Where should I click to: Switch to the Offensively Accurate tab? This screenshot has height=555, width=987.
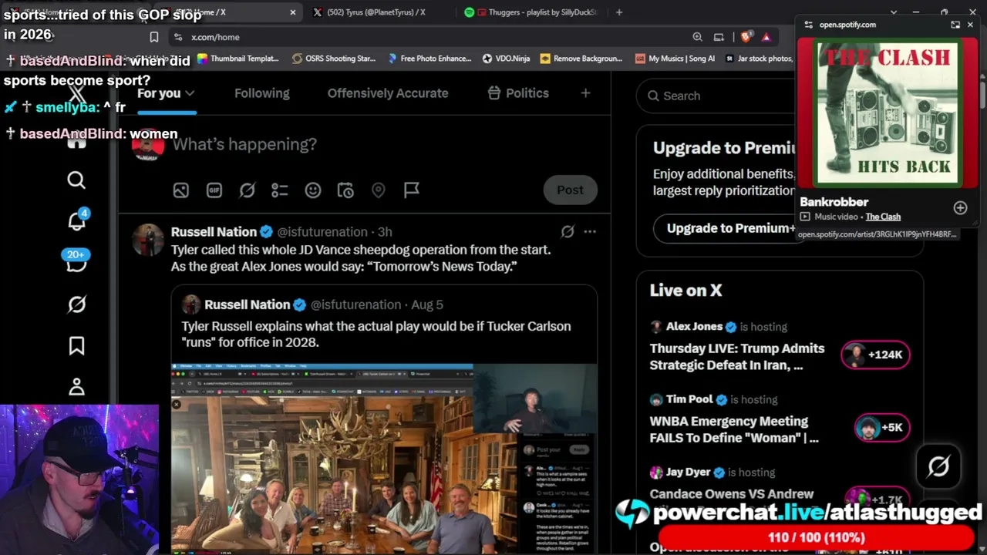pyautogui.click(x=388, y=93)
